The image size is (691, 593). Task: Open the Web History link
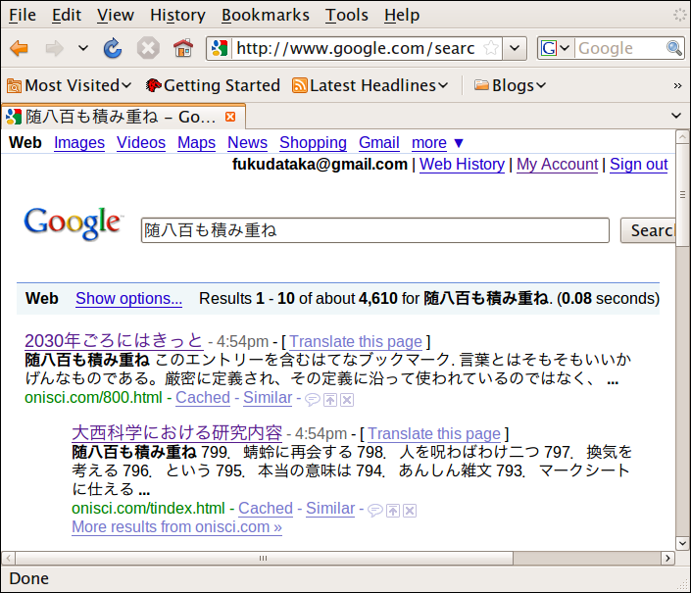pos(462,165)
